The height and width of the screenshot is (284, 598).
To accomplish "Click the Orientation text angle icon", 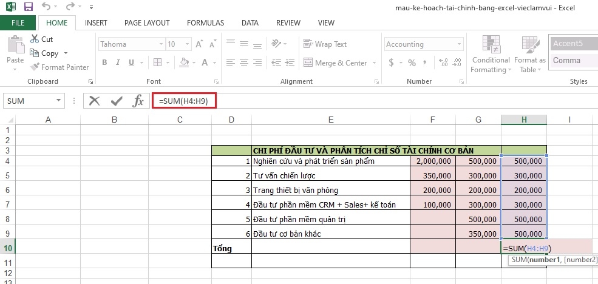I will [x=276, y=44].
